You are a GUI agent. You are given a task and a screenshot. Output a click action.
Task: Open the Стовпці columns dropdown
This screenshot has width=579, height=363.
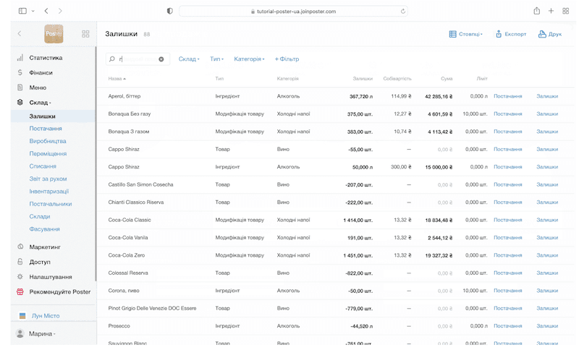click(x=465, y=34)
